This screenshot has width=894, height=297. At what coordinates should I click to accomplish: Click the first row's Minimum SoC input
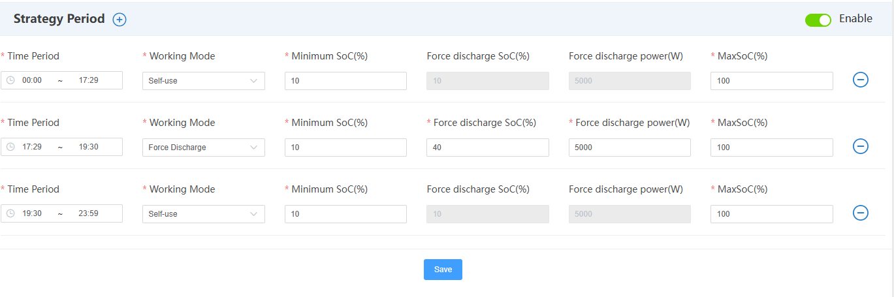point(345,81)
